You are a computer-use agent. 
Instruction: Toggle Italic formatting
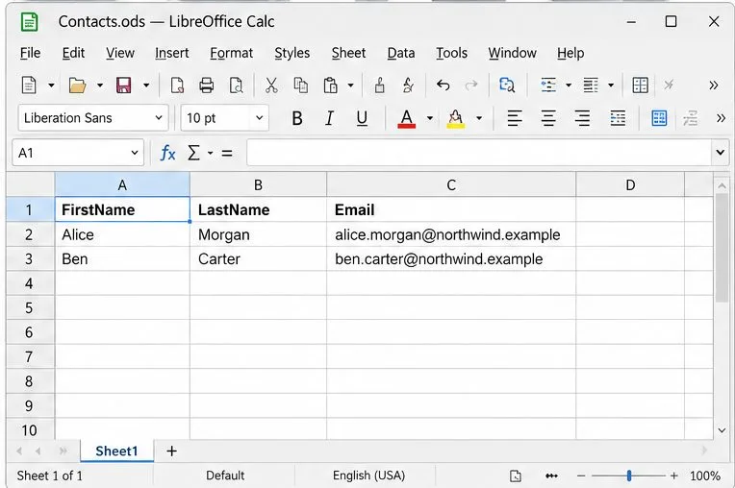330,118
